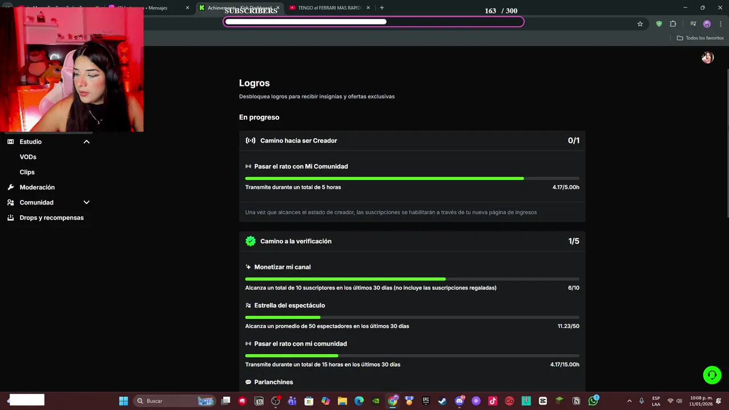Open the Chrome three-dot menu
Viewport: 729px width, 410px height.
(x=720, y=24)
